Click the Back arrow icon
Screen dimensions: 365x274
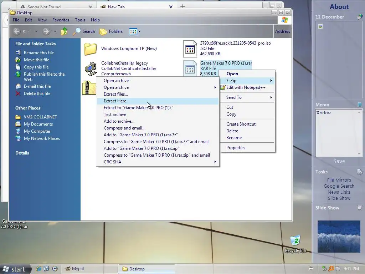click(17, 31)
